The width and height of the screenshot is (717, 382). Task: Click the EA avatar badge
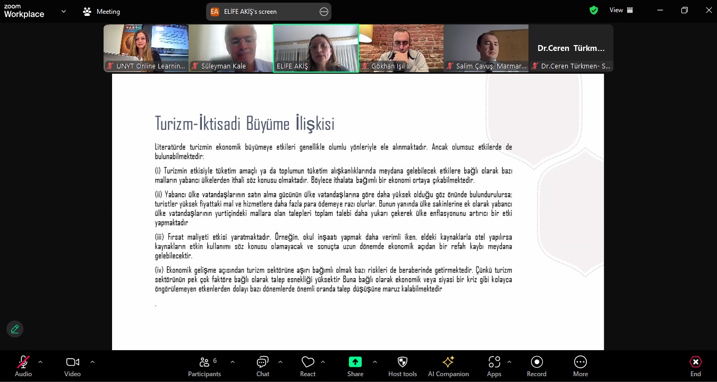tap(215, 11)
